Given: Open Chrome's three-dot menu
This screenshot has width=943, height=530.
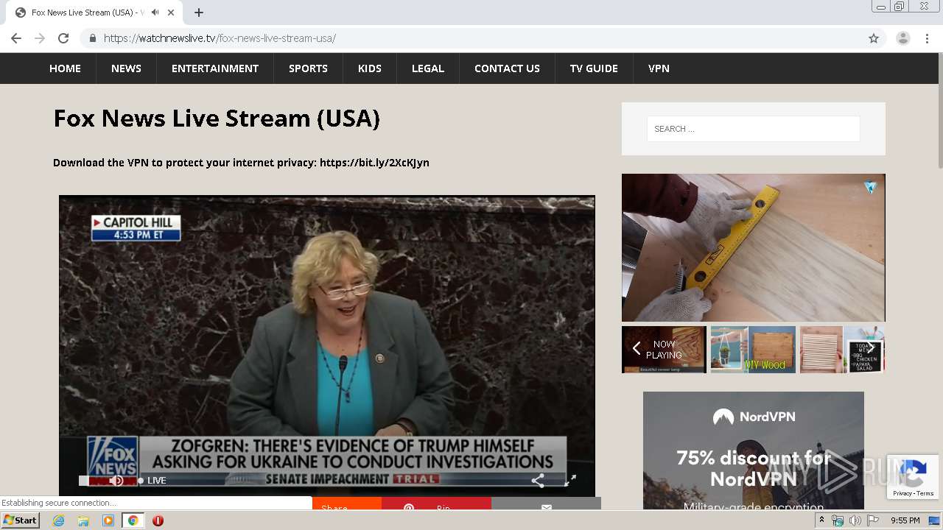Looking at the screenshot, I should click(x=927, y=38).
